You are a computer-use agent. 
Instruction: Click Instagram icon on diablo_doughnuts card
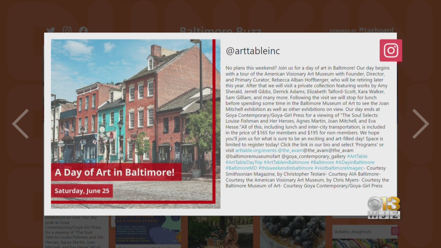pyautogui.click(x=395, y=231)
